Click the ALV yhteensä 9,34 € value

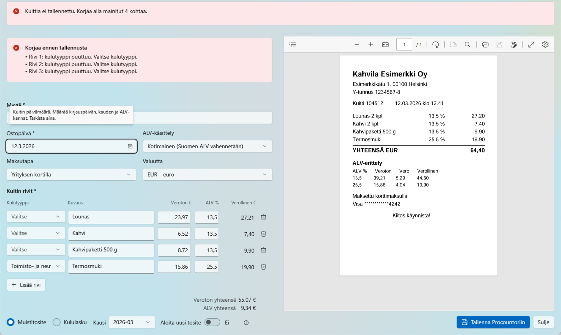point(248,308)
